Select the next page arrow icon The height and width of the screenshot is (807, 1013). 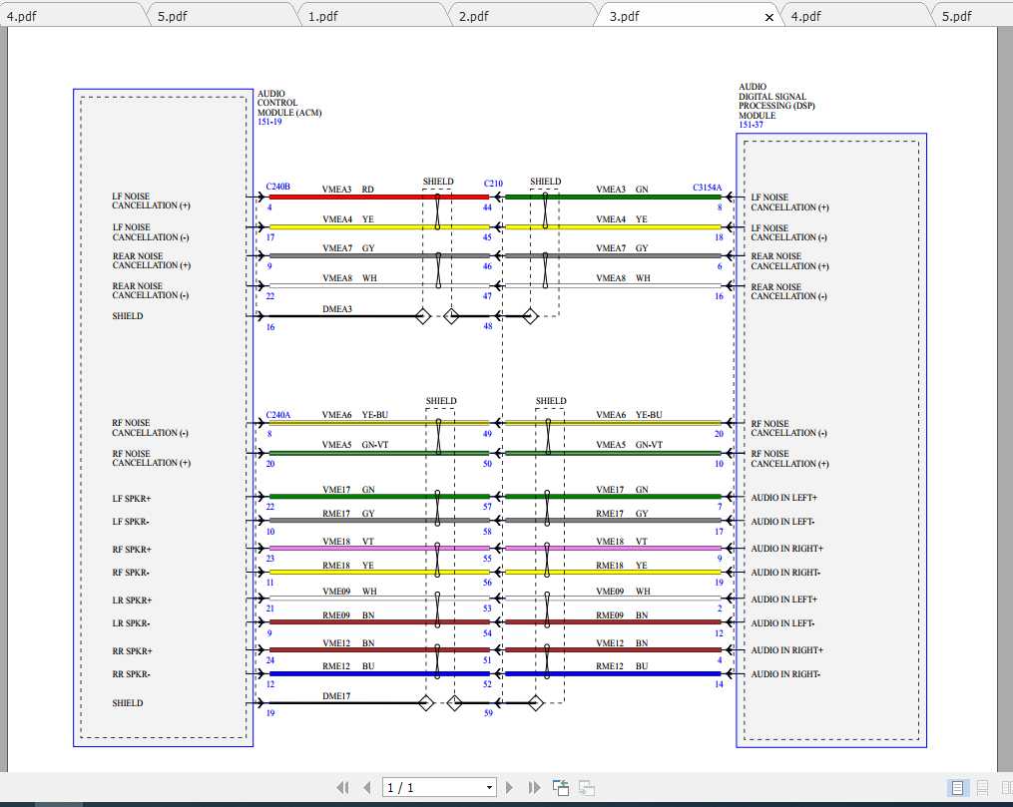click(510, 787)
